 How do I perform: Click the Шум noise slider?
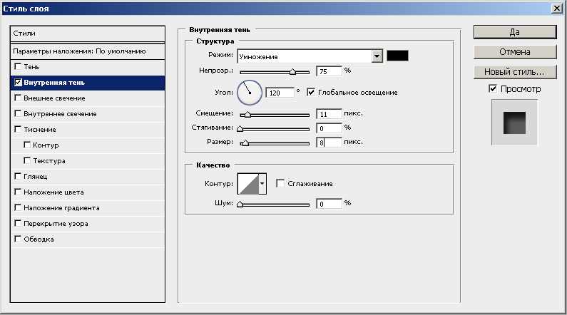point(274,205)
